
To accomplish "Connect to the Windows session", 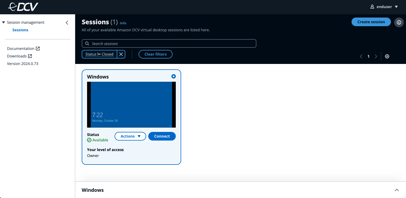I will pos(162,136).
